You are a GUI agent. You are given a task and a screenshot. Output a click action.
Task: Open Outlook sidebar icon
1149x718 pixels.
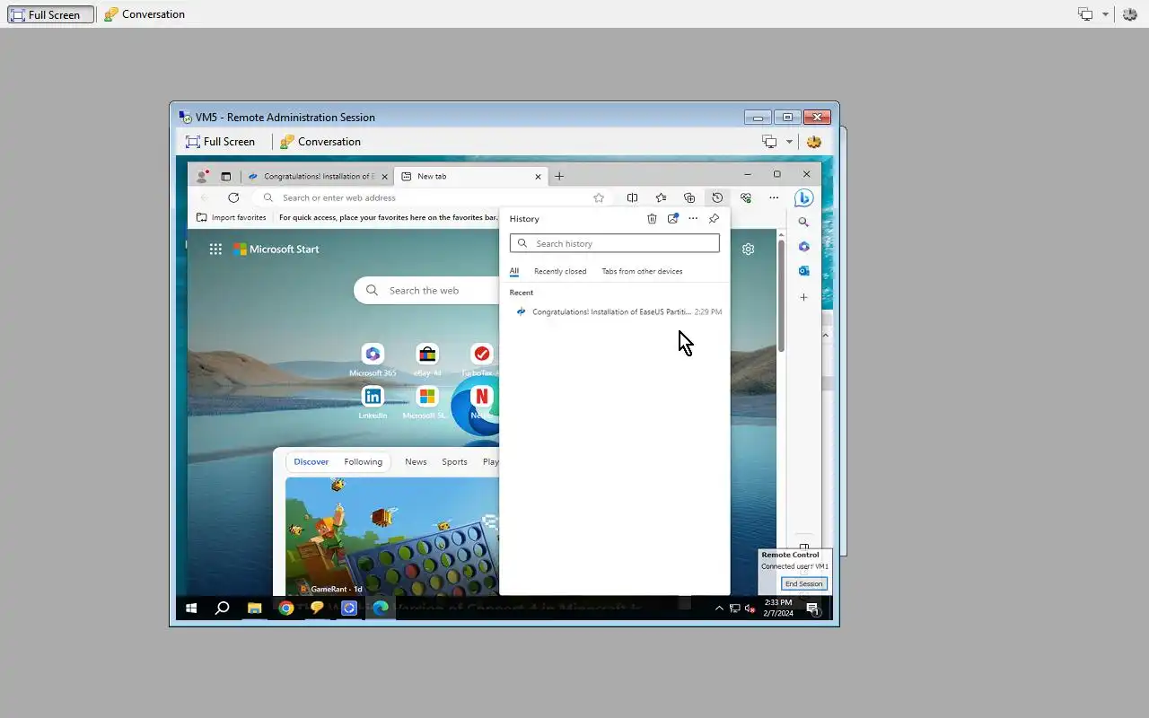click(x=803, y=271)
